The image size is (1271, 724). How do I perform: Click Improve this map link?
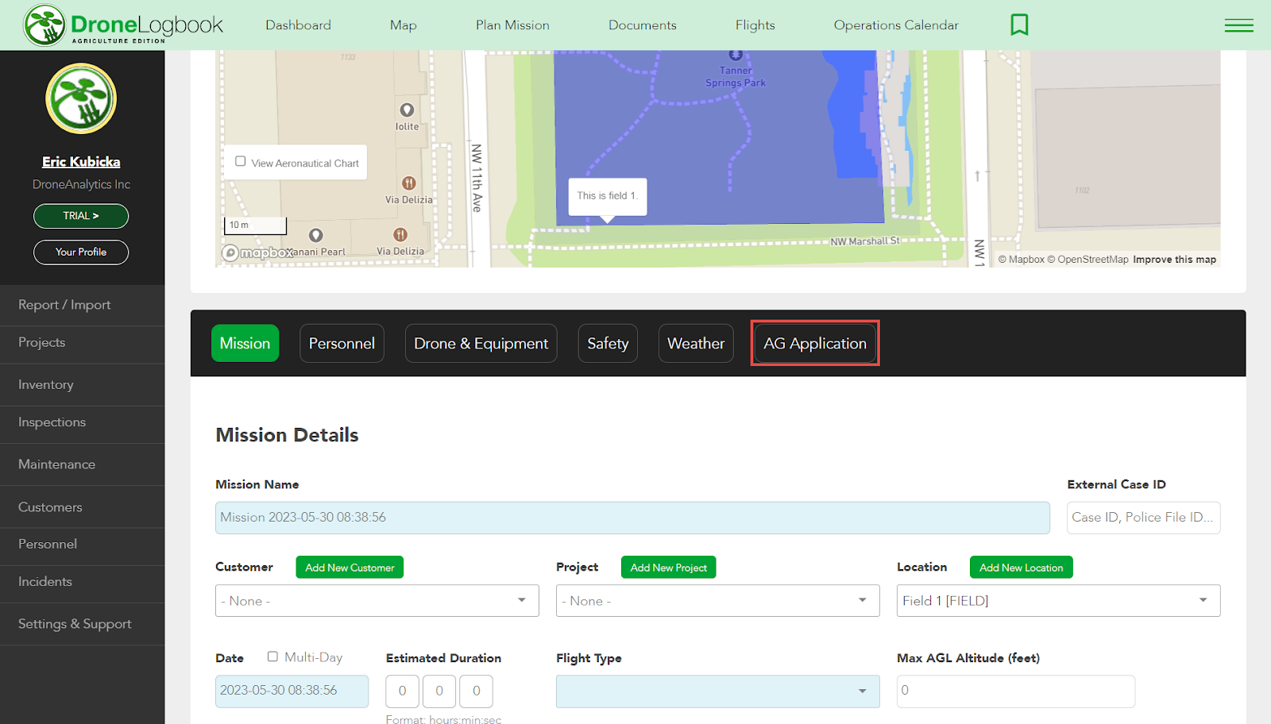click(1174, 260)
